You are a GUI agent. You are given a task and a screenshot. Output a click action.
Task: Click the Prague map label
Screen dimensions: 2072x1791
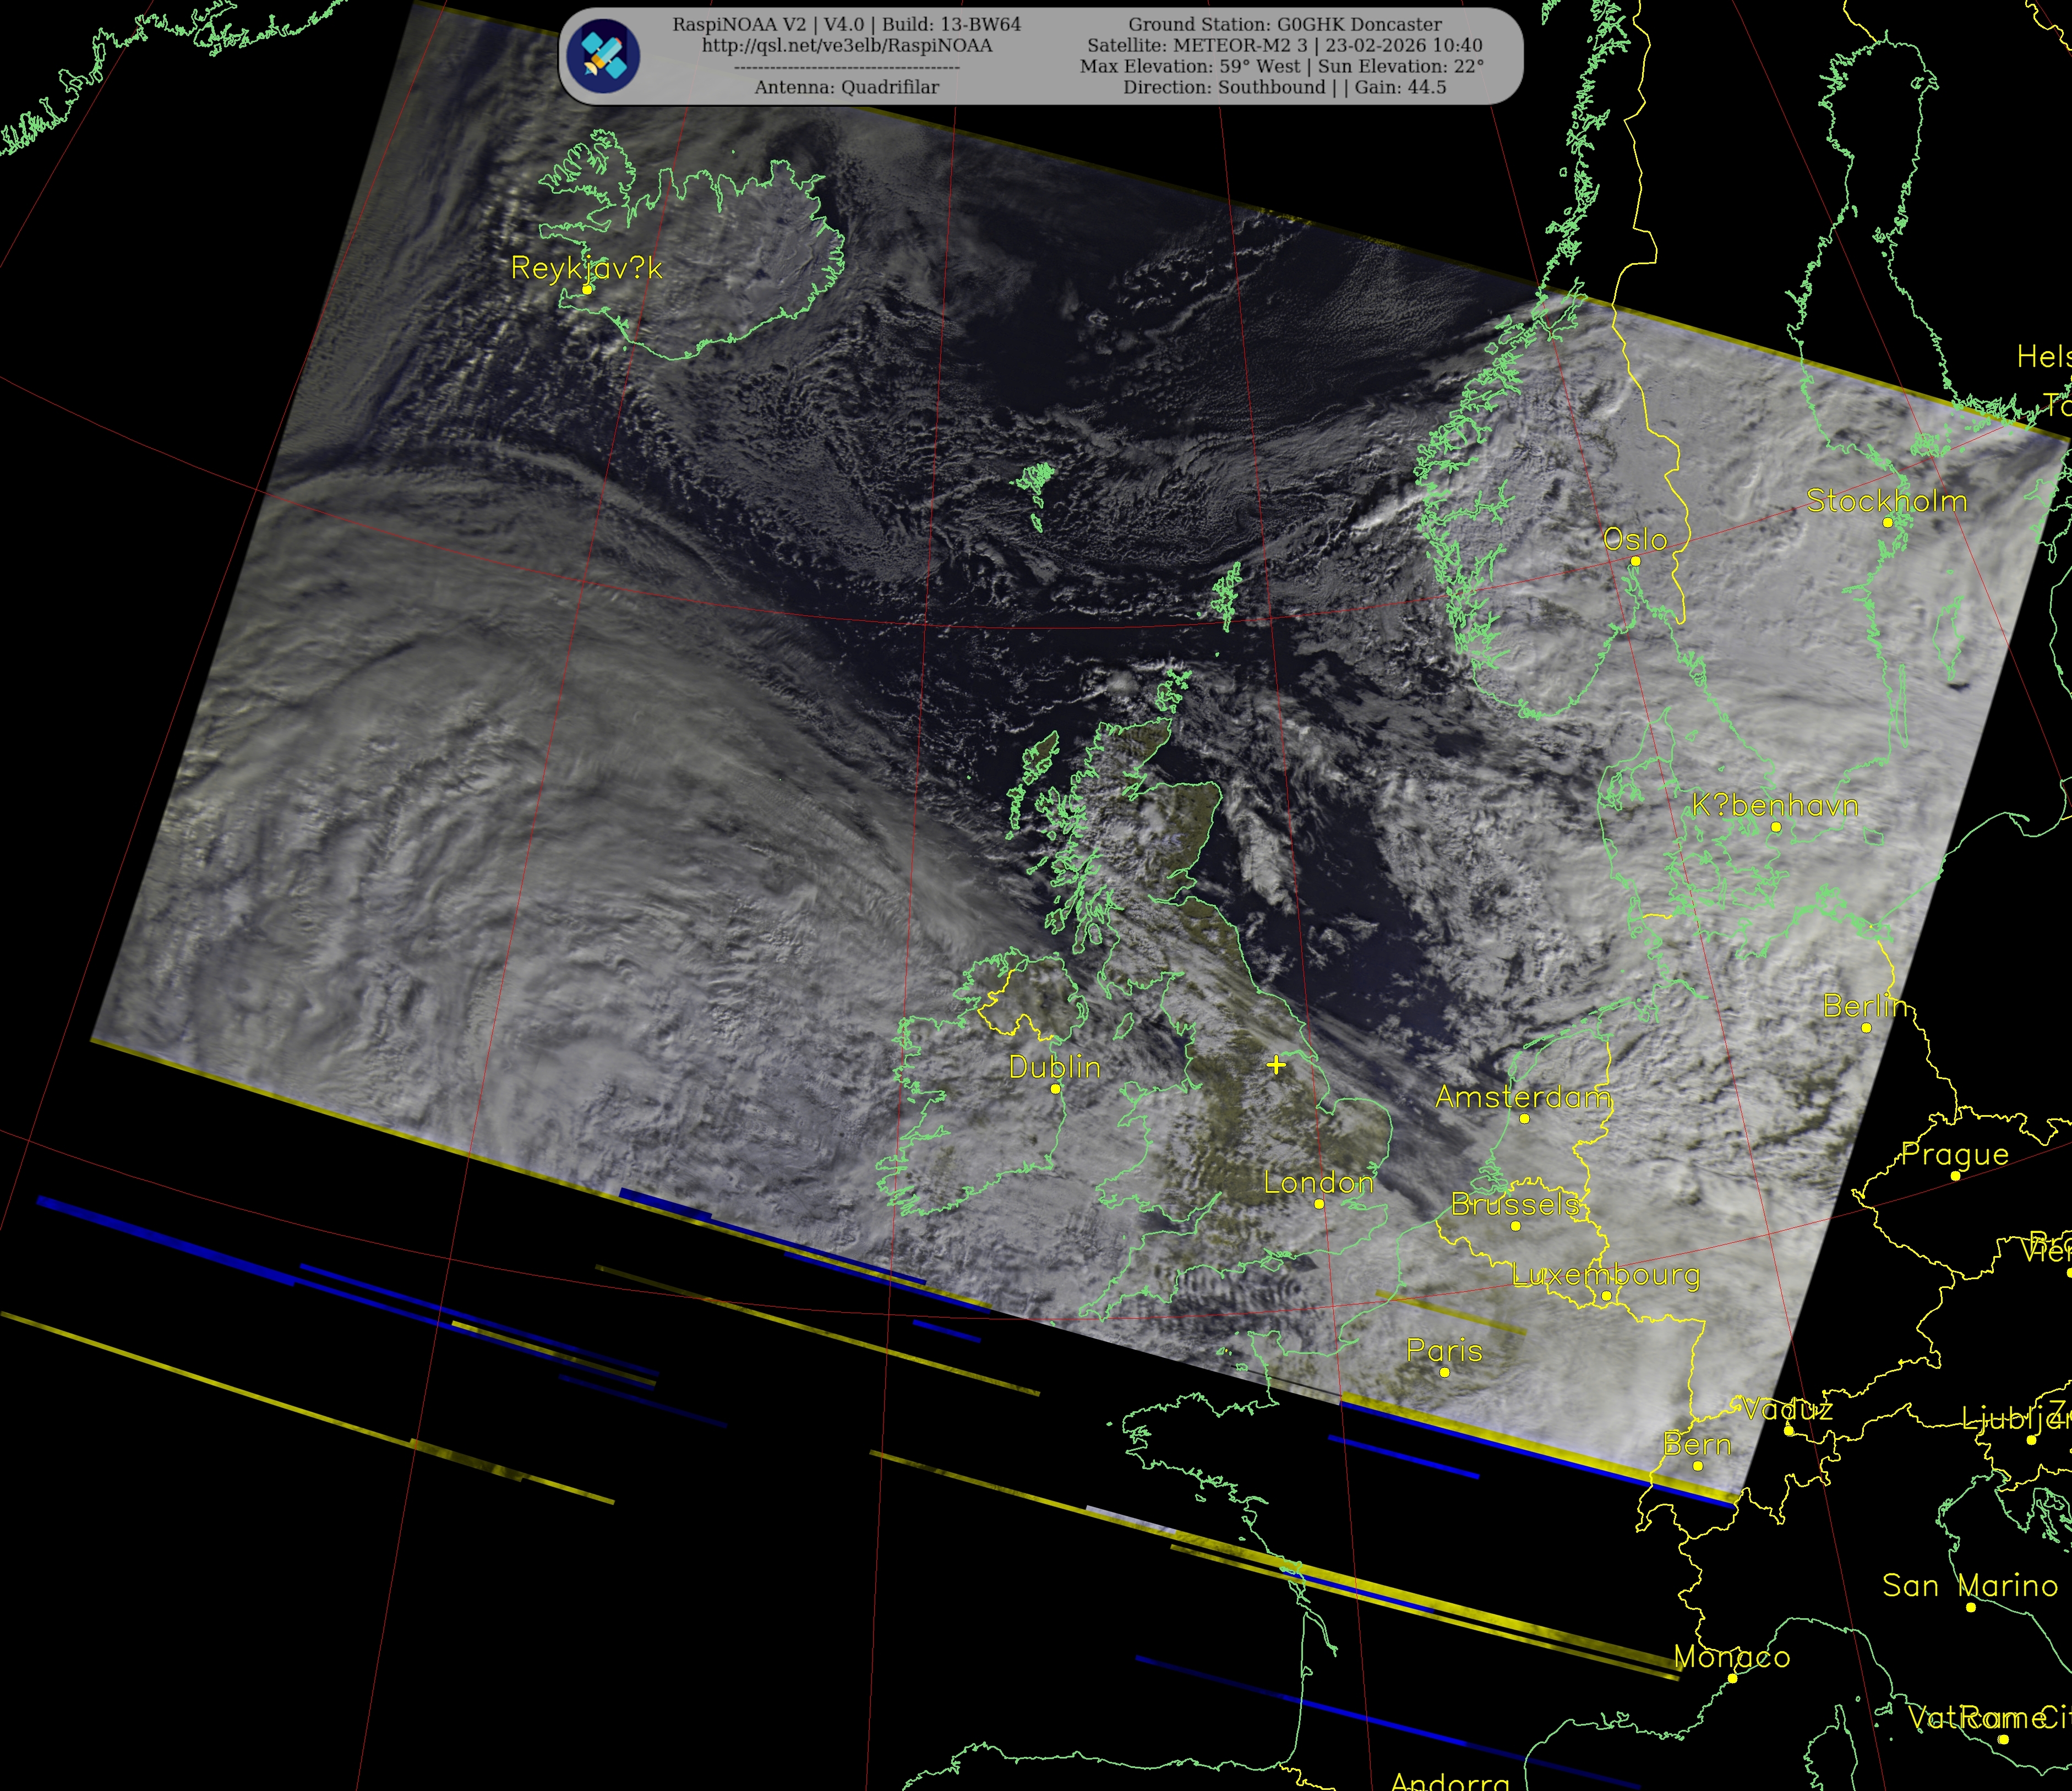tap(1955, 1154)
